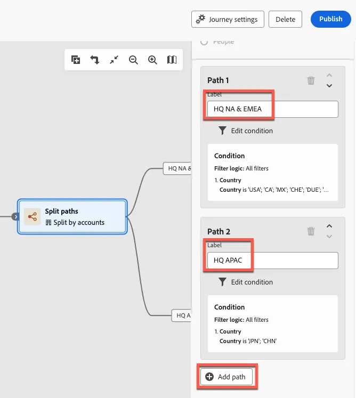The height and width of the screenshot is (398, 356).
Task: Click the Split paths node input connector
Action: (15, 216)
